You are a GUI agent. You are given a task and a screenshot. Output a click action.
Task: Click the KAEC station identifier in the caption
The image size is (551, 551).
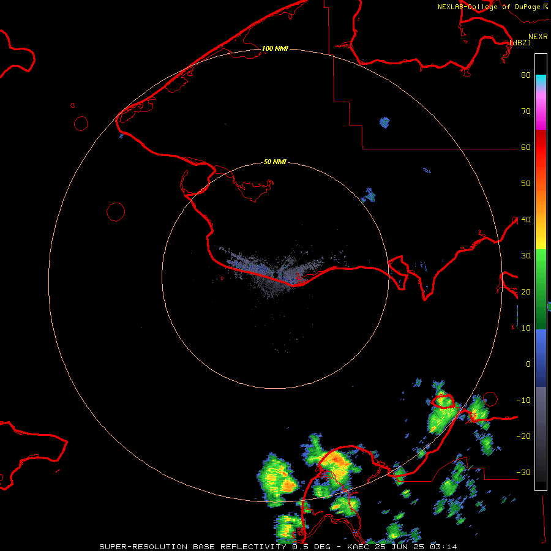(359, 547)
